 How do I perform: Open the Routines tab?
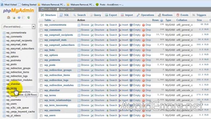click(165, 15)
